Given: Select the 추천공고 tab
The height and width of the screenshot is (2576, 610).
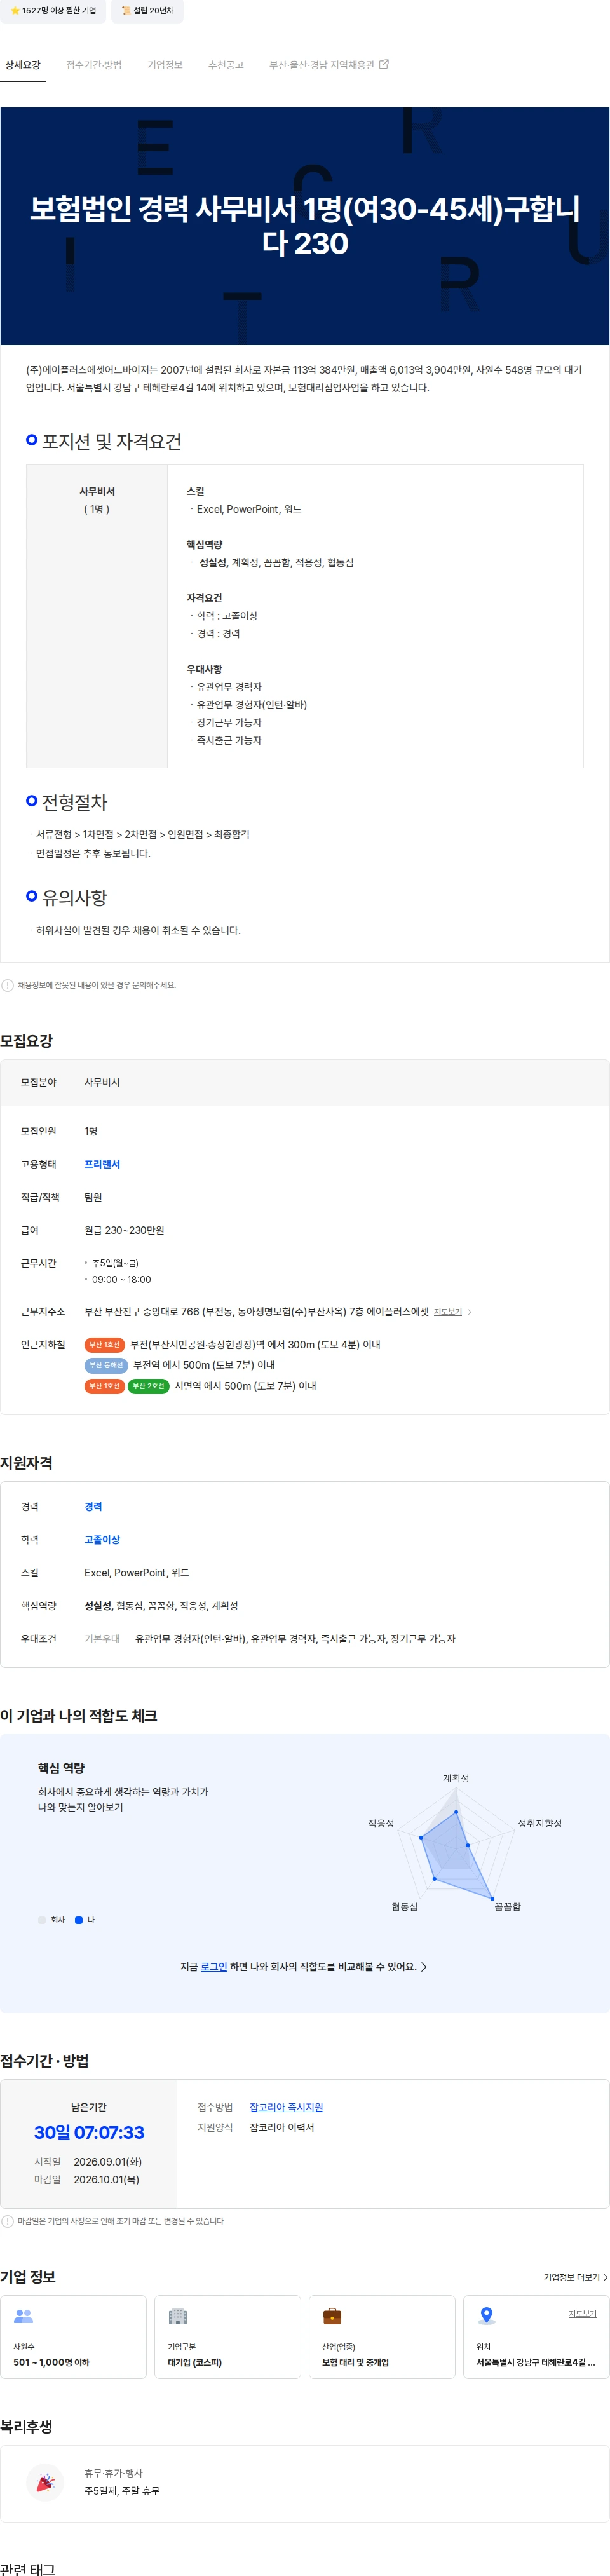Looking at the screenshot, I should [226, 65].
